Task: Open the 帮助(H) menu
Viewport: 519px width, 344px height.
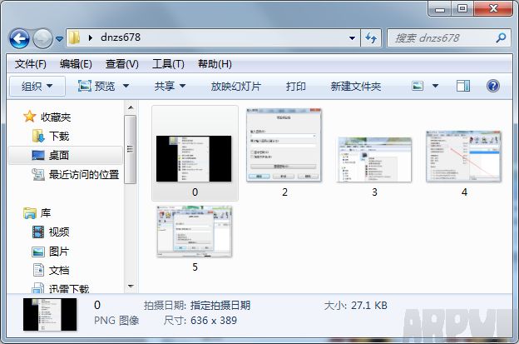Action: click(x=215, y=63)
